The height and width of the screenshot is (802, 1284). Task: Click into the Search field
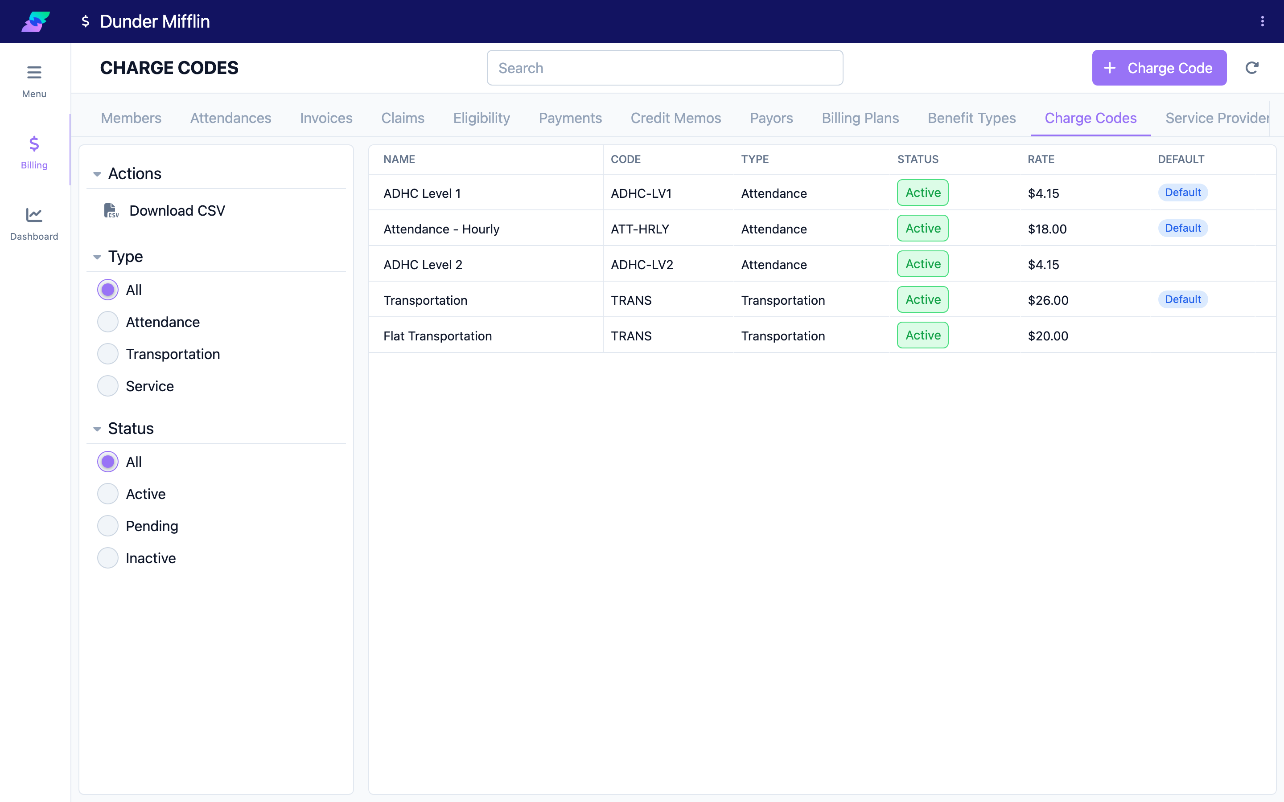pyautogui.click(x=665, y=68)
